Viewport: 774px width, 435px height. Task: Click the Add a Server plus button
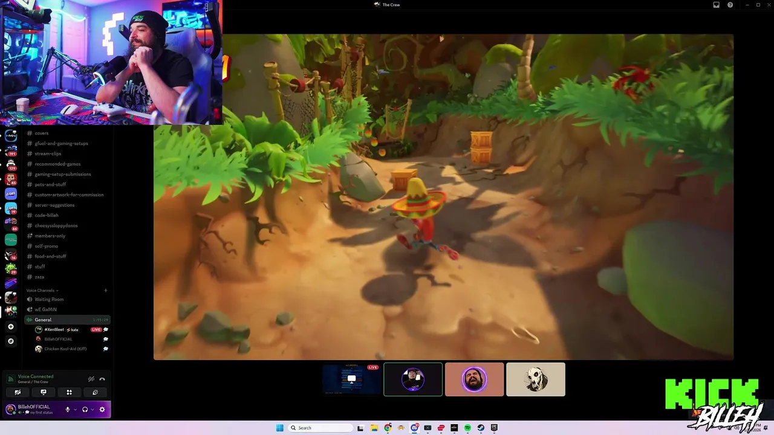coord(10,327)
